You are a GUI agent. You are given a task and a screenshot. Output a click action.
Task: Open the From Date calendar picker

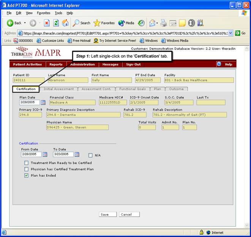click(45, 154)
